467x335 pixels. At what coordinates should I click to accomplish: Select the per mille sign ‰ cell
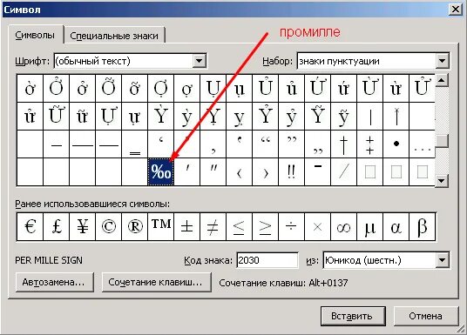tap(161, 172)
